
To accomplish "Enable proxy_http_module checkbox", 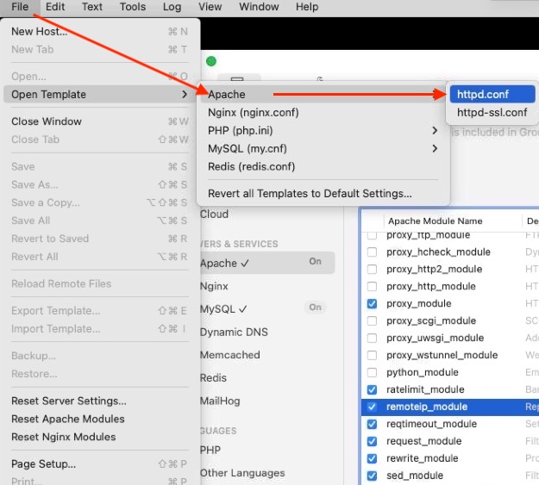I will tap(372, 286).
